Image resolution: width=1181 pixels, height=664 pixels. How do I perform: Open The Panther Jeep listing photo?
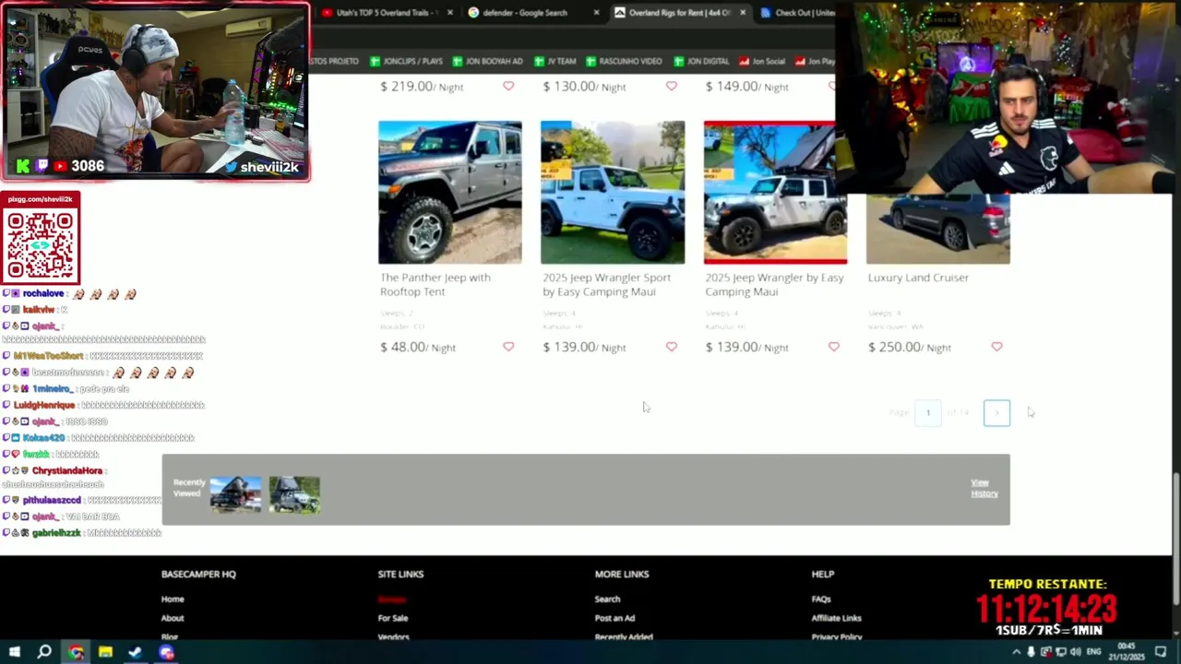tap(449, 192)
